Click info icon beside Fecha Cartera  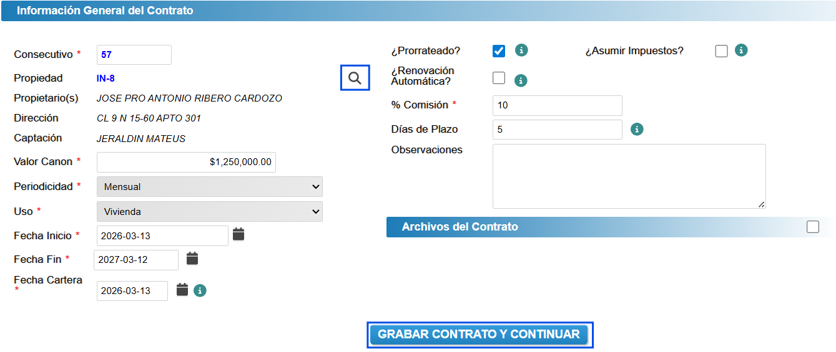(200, 290)
